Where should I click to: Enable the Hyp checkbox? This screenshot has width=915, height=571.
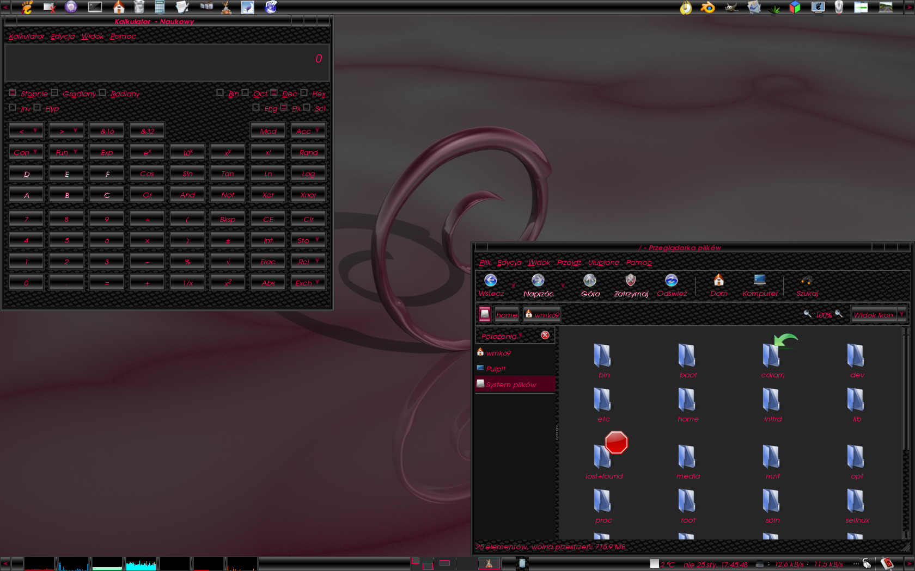pyautogui.click(x=46, y=108)
